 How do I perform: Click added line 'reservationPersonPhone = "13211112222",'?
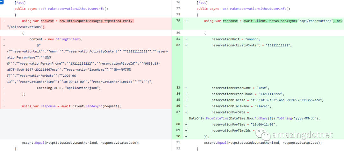click(x=248, y=94)
